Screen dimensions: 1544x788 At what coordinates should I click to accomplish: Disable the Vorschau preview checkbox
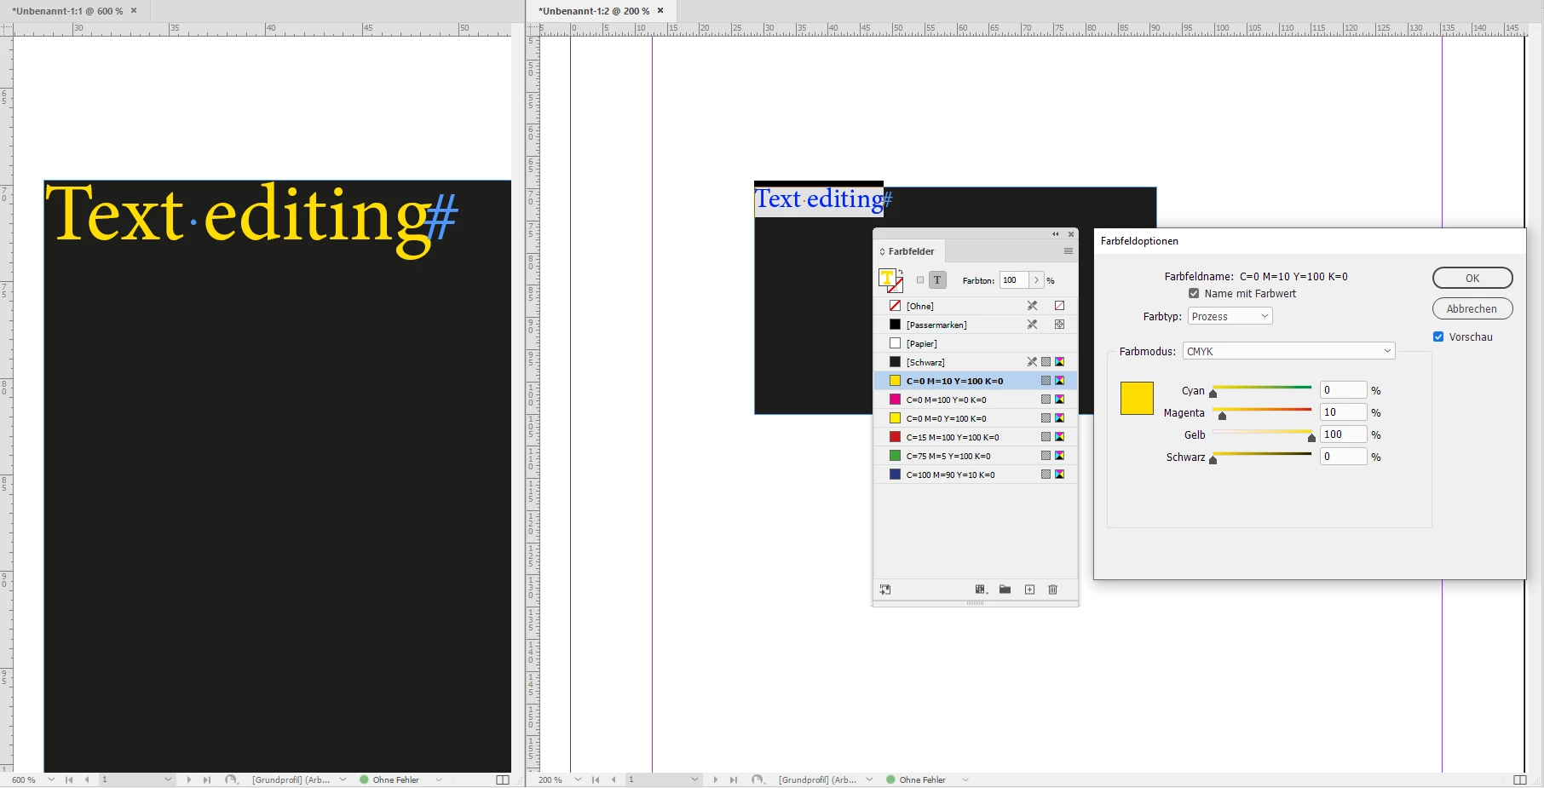1438,336
